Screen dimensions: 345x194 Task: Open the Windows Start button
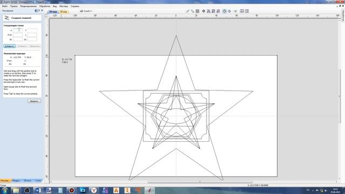4,190
